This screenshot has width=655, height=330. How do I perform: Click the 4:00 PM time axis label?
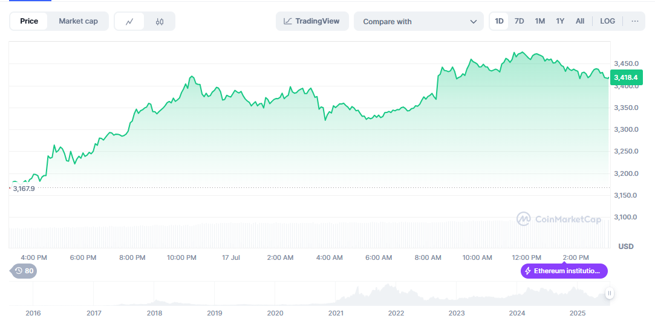(34, 258)
